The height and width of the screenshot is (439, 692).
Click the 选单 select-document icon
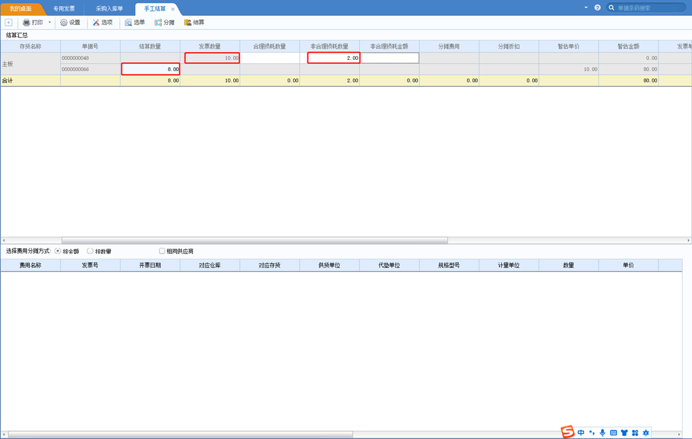pos(128,22)
